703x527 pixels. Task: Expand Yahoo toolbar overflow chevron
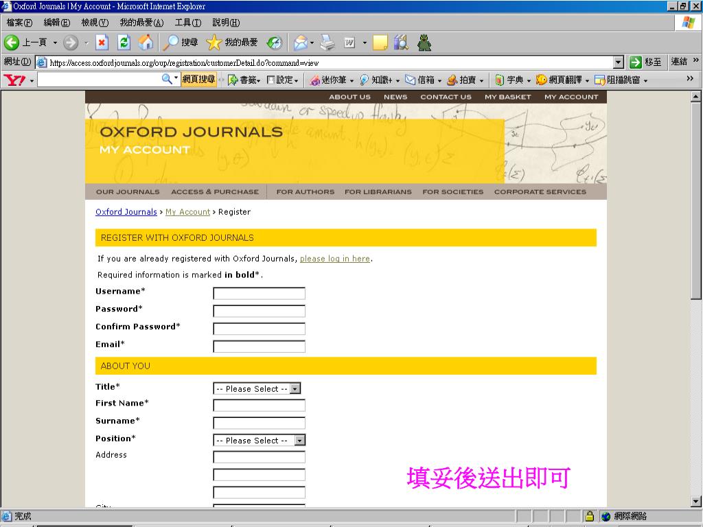point(690,78)
